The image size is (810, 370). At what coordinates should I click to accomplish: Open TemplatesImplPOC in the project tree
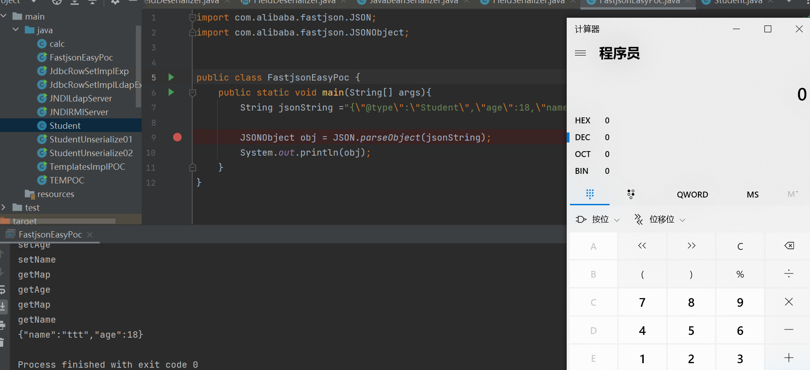(87, 167)
